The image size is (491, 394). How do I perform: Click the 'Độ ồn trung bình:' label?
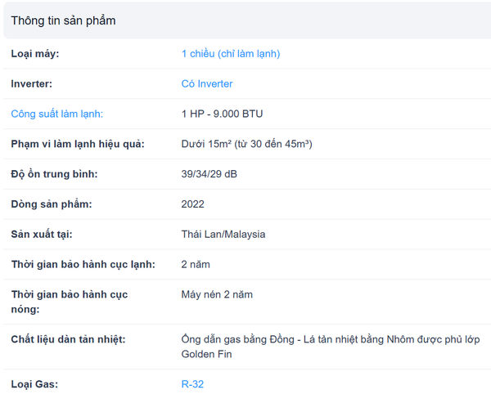pyautogui.click(x=54, y=174)
